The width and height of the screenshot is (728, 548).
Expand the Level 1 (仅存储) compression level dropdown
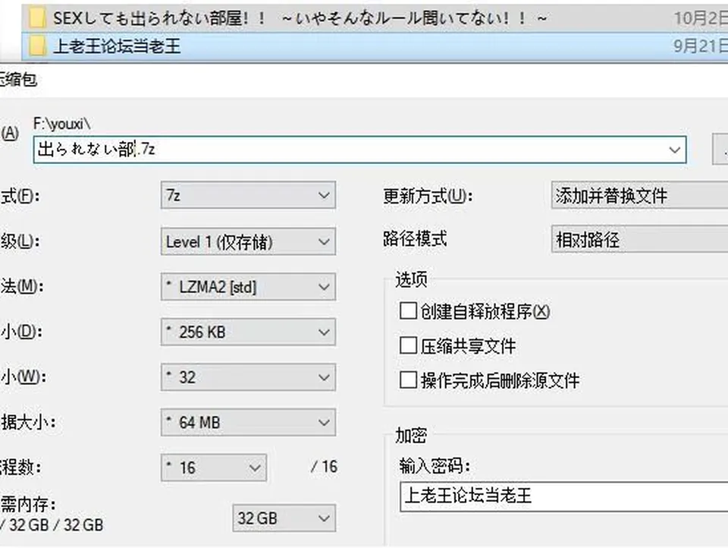point(248,241)
